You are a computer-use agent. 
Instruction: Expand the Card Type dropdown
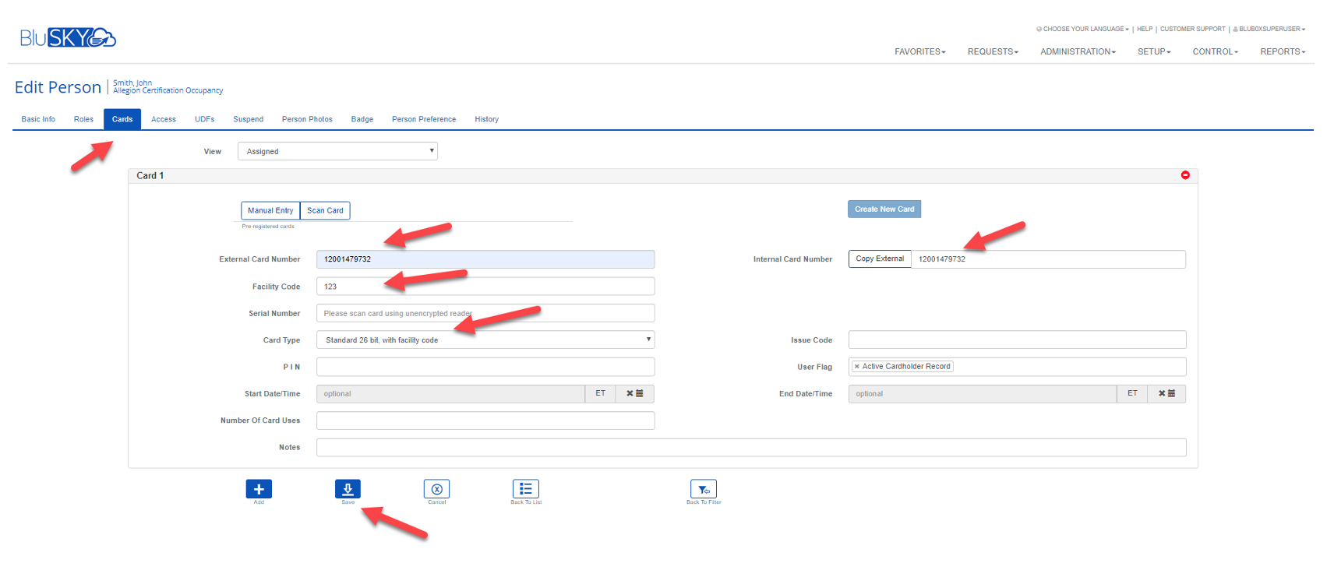click(x=485, y=340)
